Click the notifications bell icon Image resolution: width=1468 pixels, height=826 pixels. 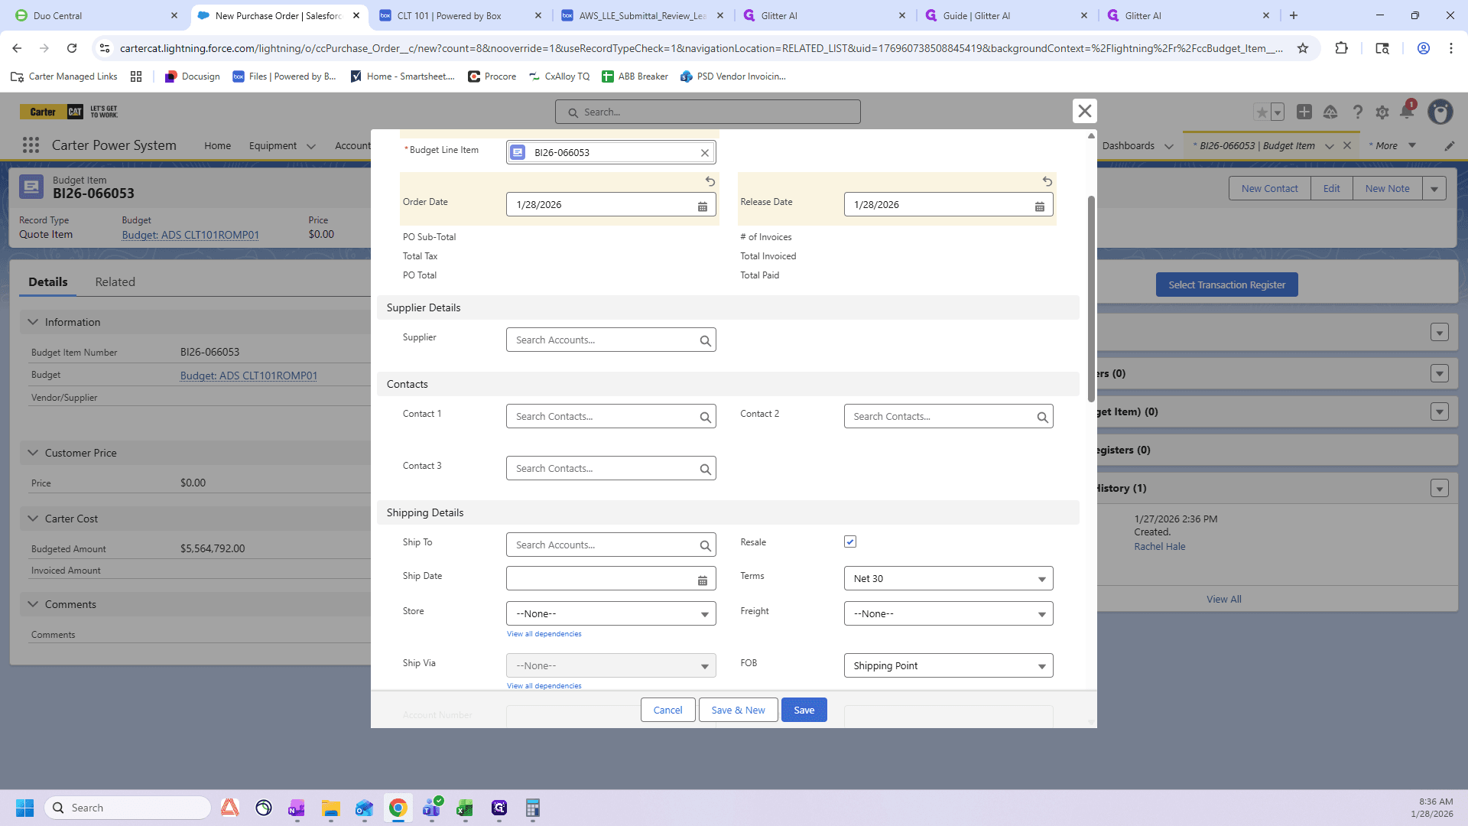[1407, 112]
